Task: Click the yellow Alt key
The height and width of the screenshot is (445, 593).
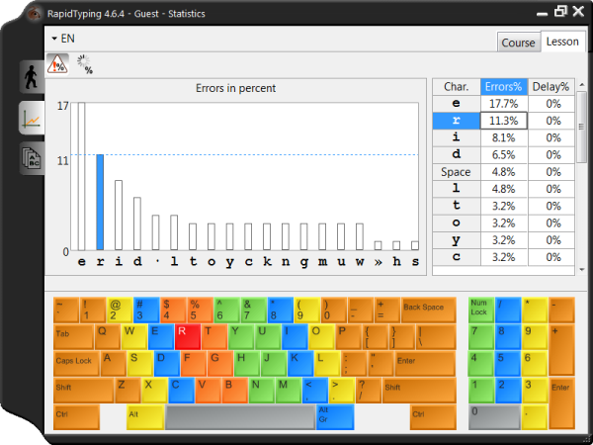Action: 145,417
